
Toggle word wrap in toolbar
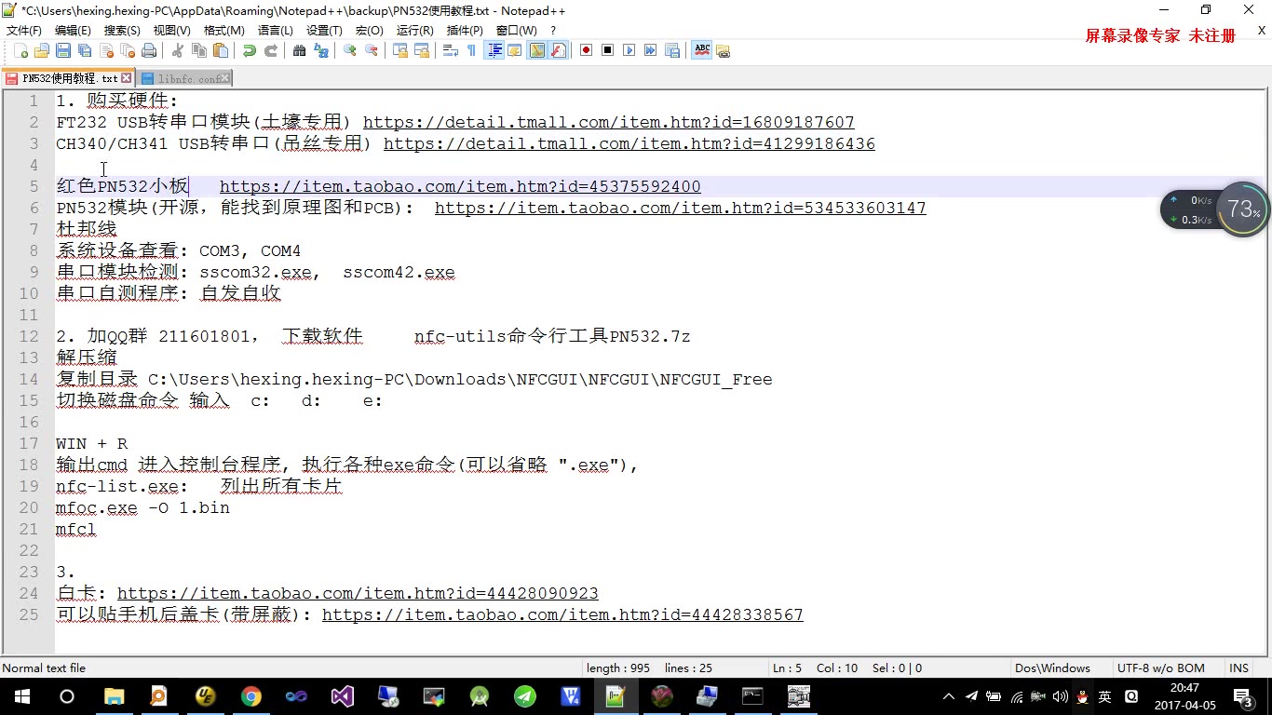point(450,50)
